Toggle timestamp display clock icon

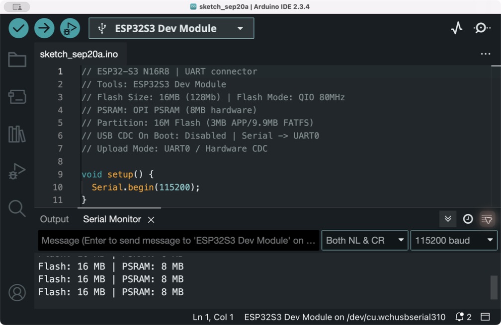468,219
